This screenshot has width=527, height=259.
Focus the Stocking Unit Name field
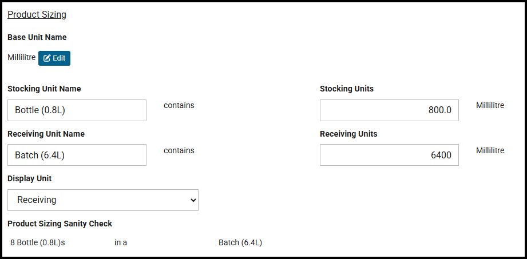pos(77,110)
